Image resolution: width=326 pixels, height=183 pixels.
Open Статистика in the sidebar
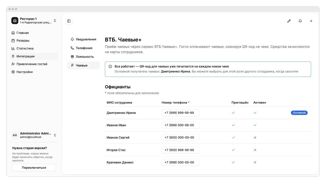(34, 49)
